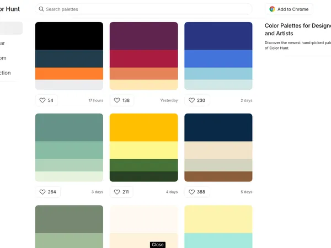
Task: Click the Close button at bottom
Action: 158,245
